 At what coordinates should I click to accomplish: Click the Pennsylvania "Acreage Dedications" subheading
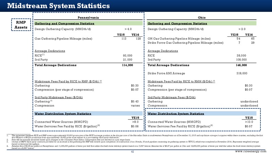tap(50, 51)
